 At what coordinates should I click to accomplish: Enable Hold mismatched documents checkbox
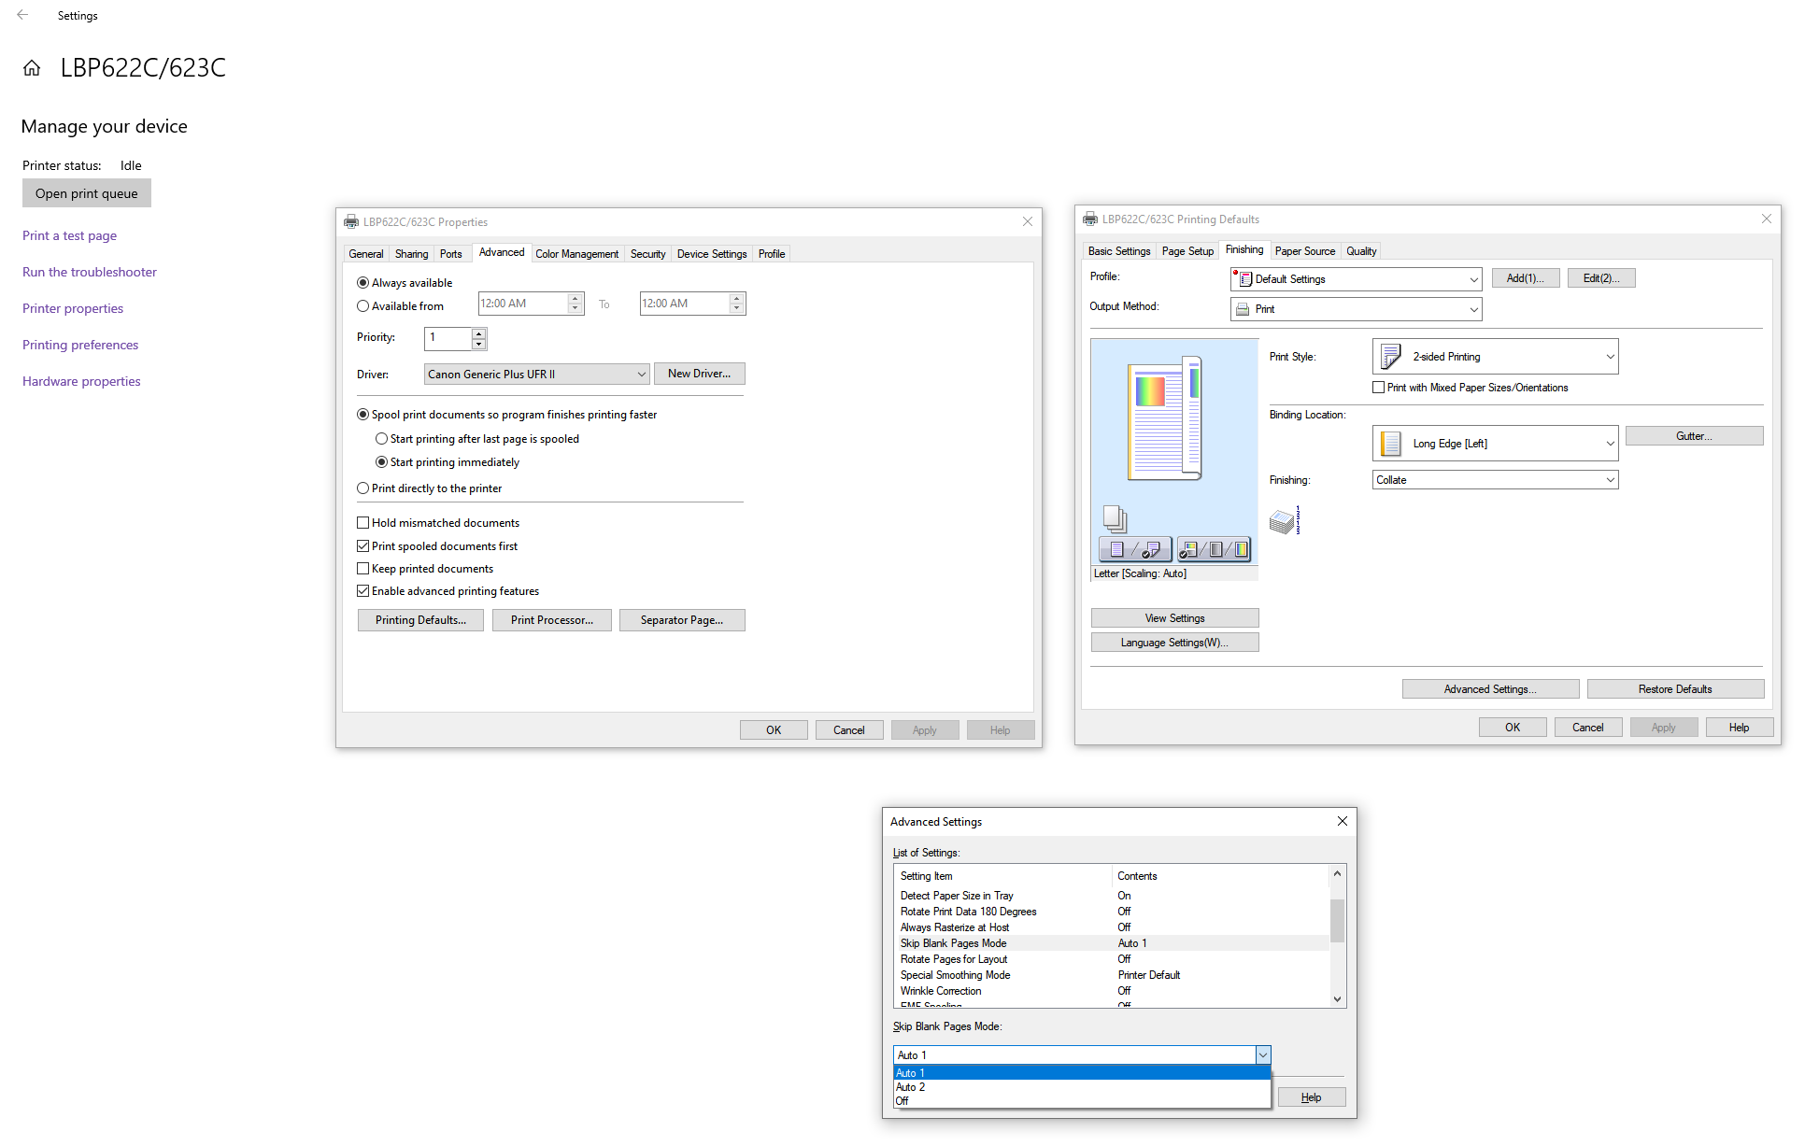pyautogui.click(x=363, y=521)
